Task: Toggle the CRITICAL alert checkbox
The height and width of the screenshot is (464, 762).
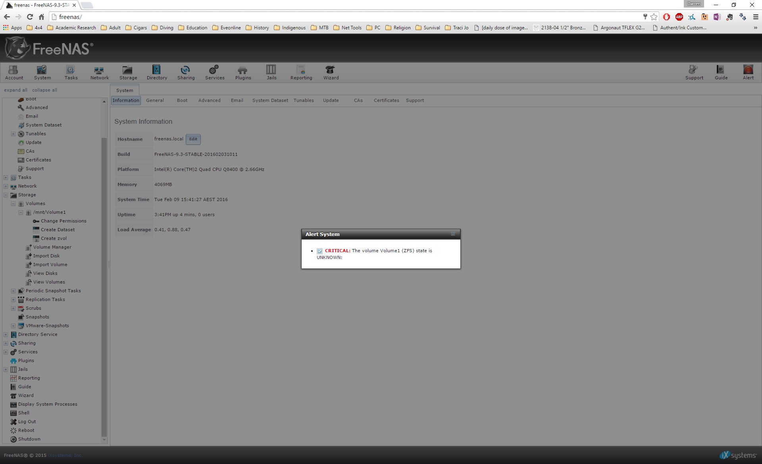Action: [319, 251]
